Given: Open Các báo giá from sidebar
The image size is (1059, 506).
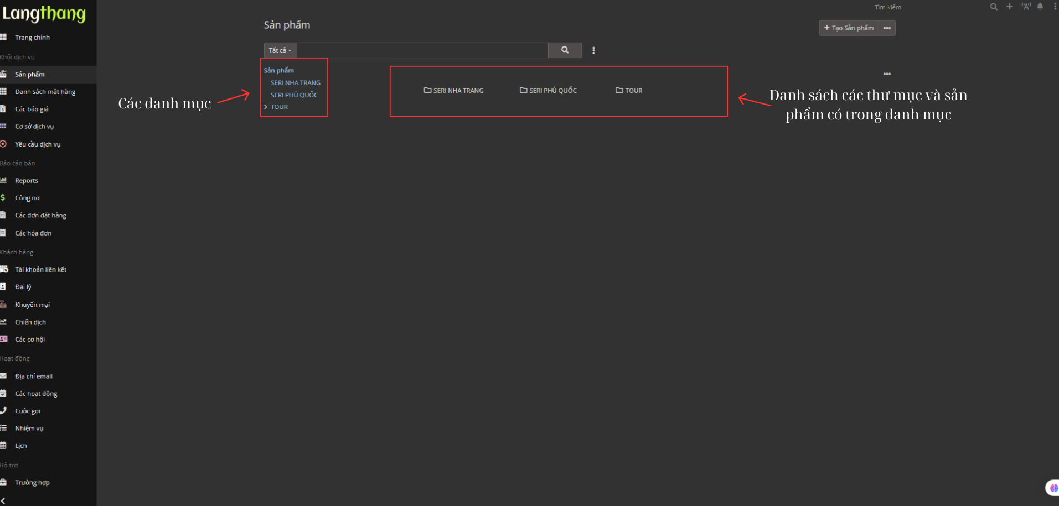Looking at the screenshot, I should 32,109.
